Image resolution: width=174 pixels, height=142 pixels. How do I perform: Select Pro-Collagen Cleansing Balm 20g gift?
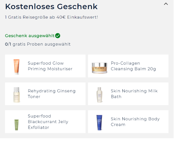coord(128,66)
